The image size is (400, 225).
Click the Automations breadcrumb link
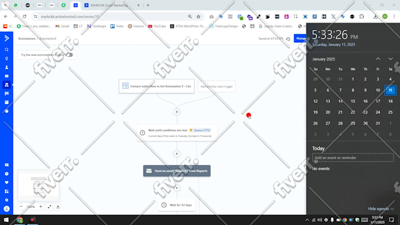[27, 39]
